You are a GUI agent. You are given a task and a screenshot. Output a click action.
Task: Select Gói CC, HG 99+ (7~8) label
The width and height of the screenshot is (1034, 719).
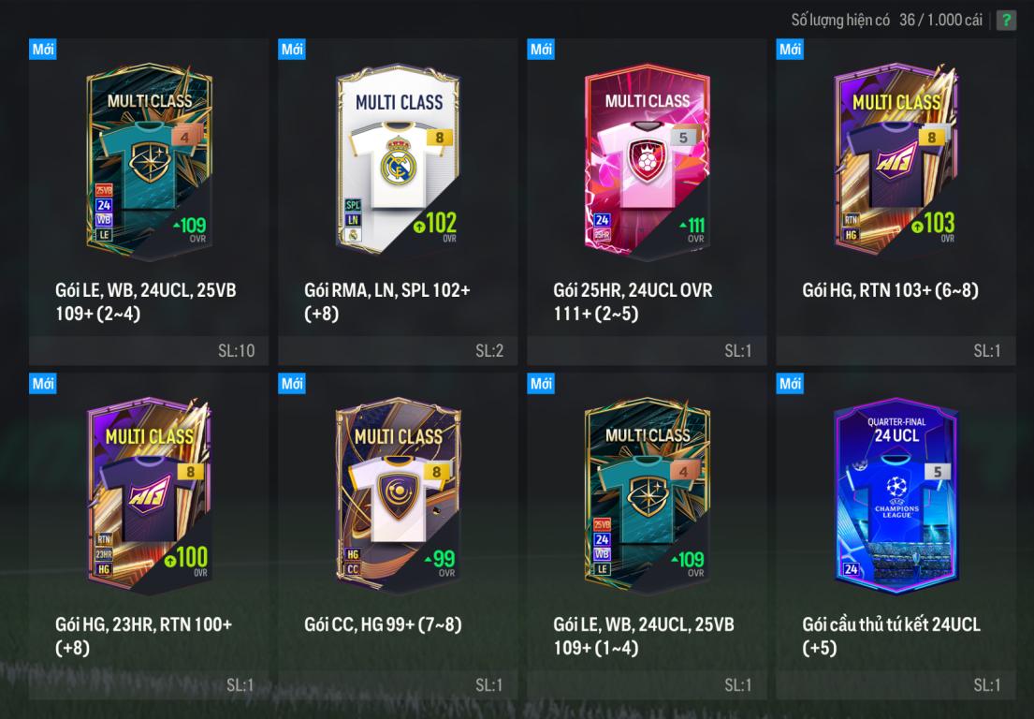tap(383, 624)
